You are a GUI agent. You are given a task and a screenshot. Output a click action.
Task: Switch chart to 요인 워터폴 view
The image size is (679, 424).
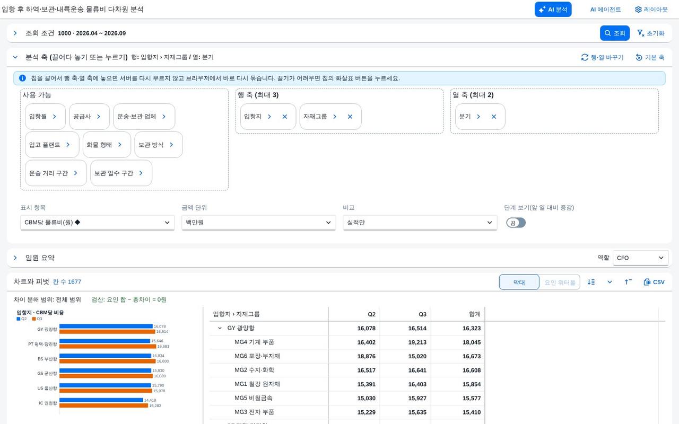pyautogui.click(x=560, y=282)
